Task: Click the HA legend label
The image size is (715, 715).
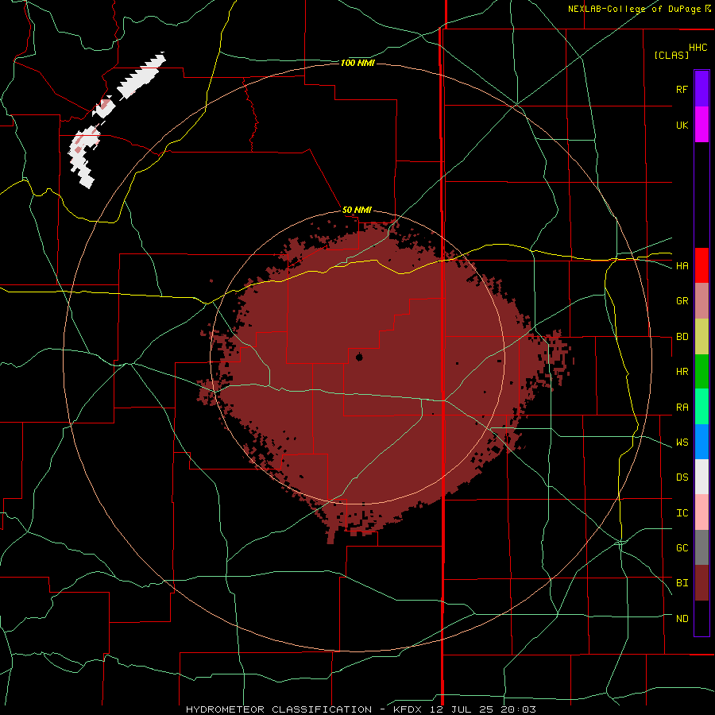Action: pos(682,266)
